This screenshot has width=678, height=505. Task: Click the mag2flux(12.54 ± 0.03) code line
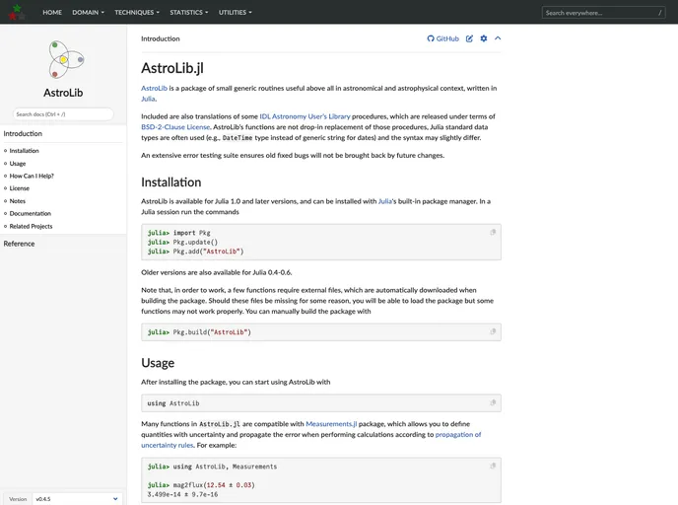tap(201, 485)
